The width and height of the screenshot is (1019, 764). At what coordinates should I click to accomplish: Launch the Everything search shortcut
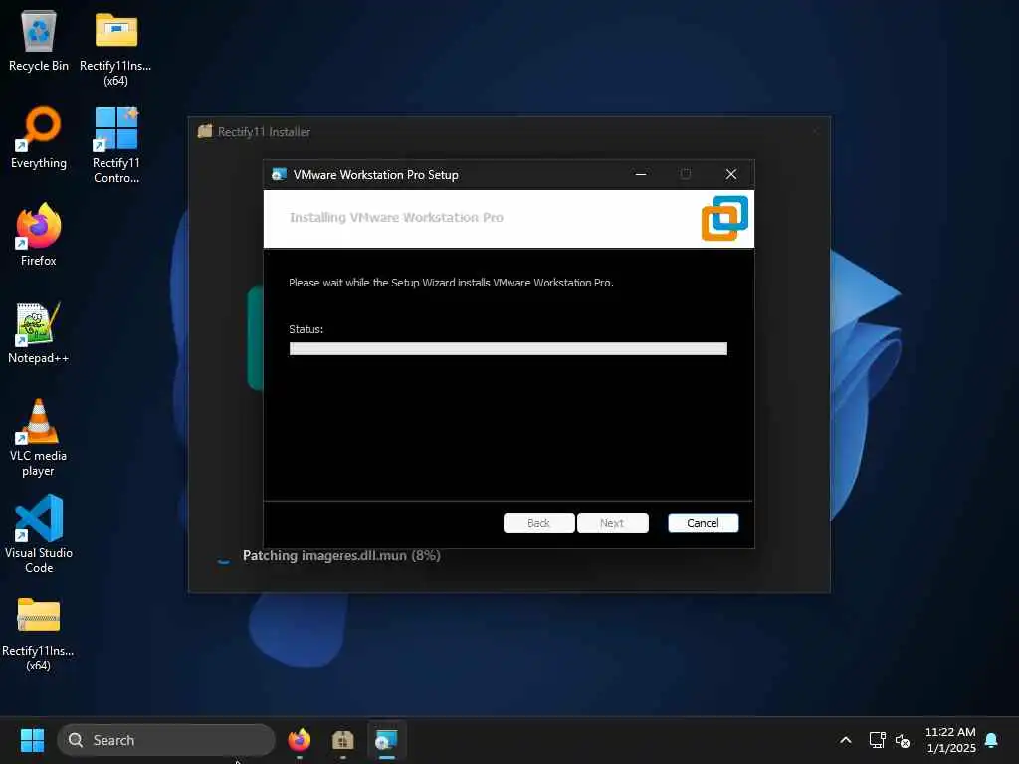coord(39,137)
